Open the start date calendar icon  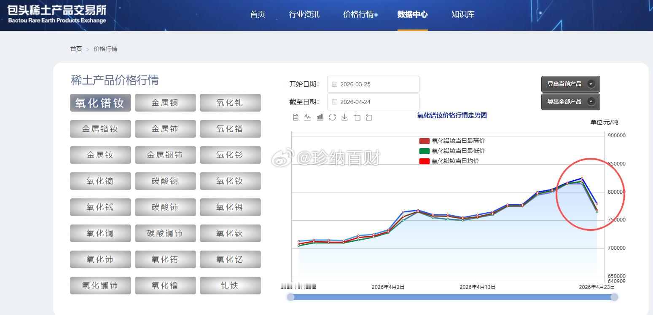[336, 84]
